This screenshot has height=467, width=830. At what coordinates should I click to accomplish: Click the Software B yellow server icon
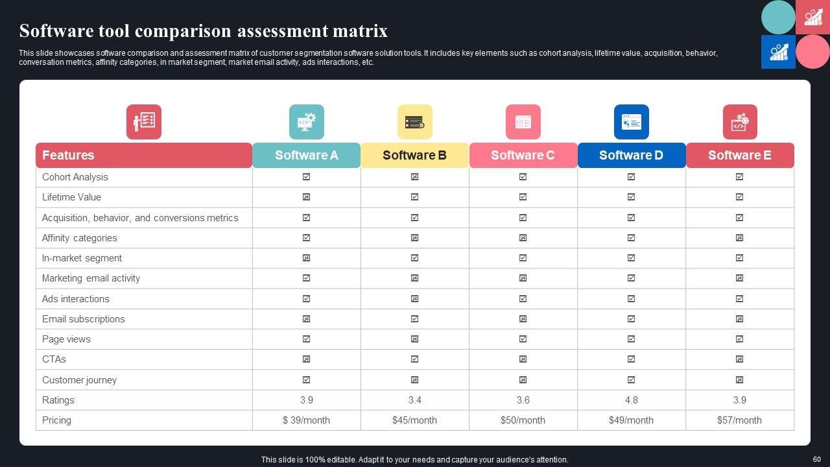[414, 122]
